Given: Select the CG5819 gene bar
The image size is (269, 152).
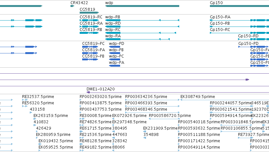Looking at the screenshot, I should coord(89,13).
